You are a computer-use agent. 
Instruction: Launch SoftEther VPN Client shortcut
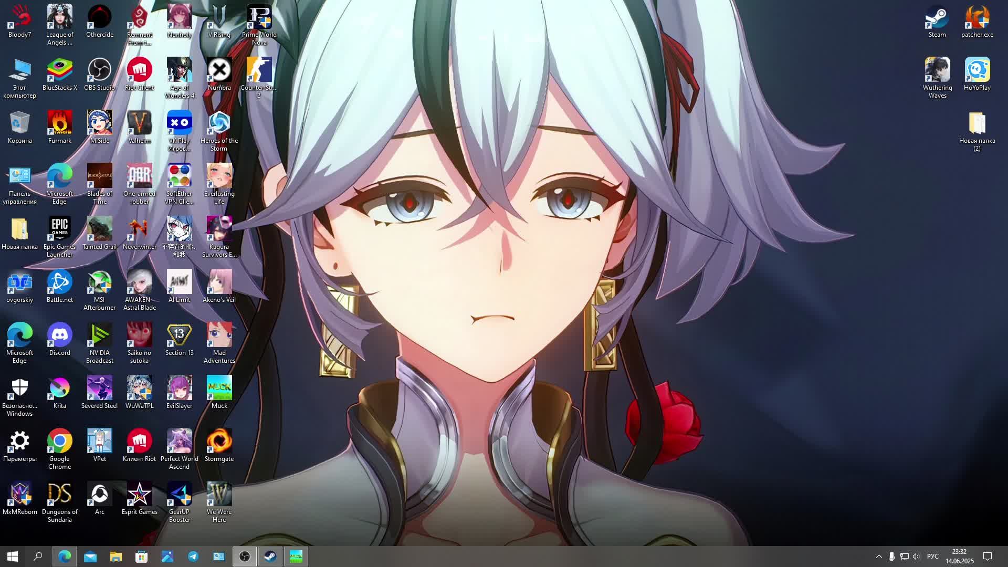tap(180, 184)
